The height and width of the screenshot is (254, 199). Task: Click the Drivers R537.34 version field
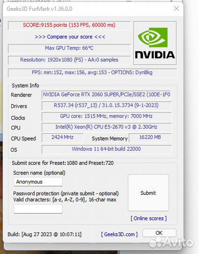tap(107, 106)
